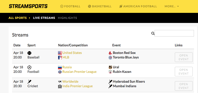Click the Toronto Blue Jays team logo

110,57
